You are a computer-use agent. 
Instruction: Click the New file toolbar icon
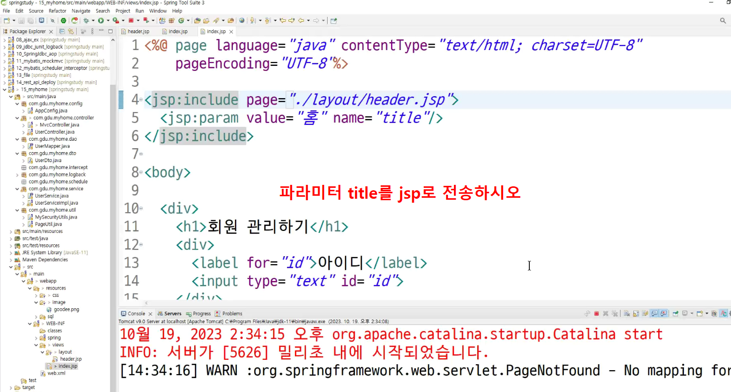click(6, 20)
